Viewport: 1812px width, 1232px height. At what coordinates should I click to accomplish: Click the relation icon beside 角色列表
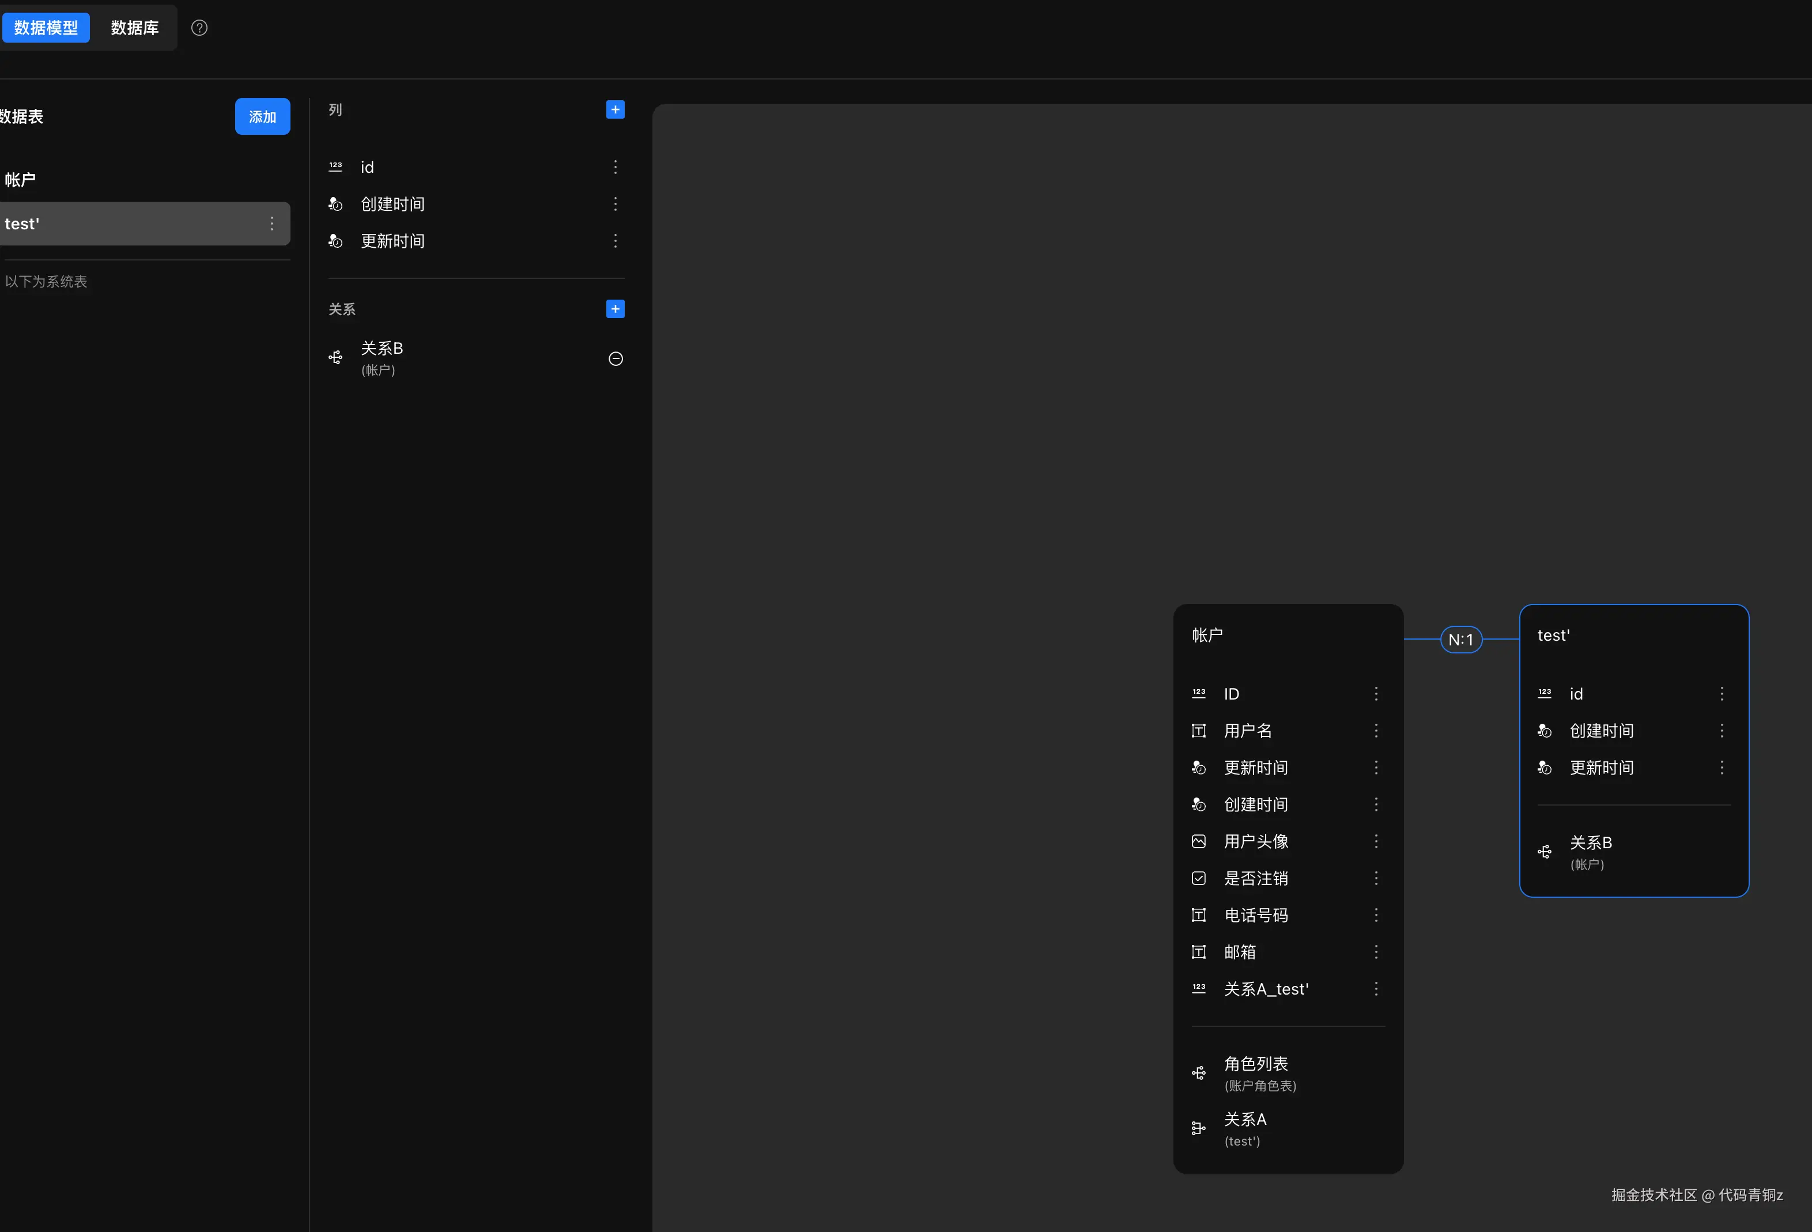coord(1198,1074)
